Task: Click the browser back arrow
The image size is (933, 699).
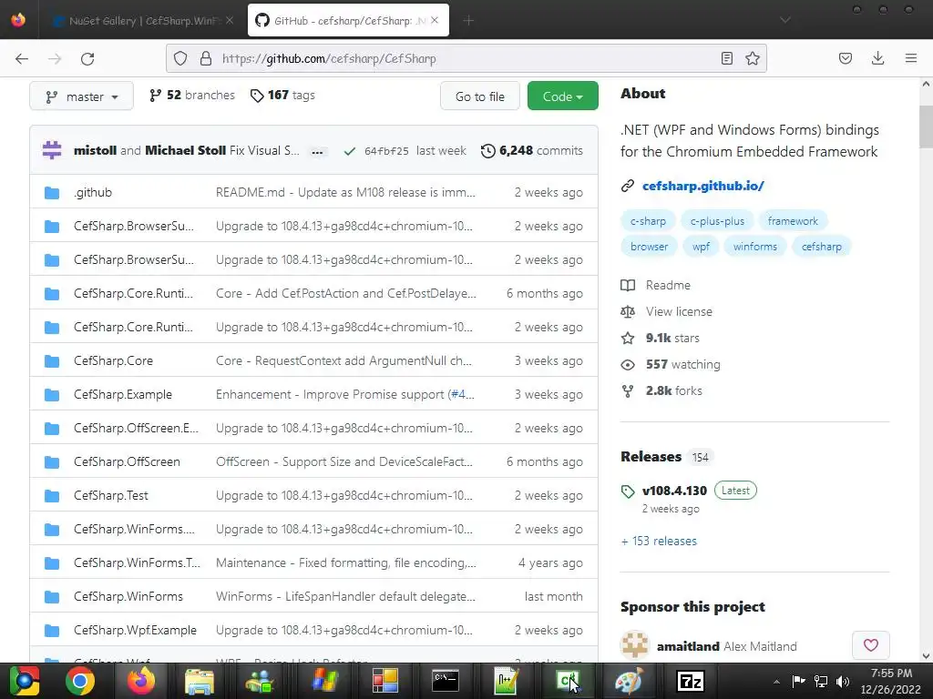Action: click(22, 59)
